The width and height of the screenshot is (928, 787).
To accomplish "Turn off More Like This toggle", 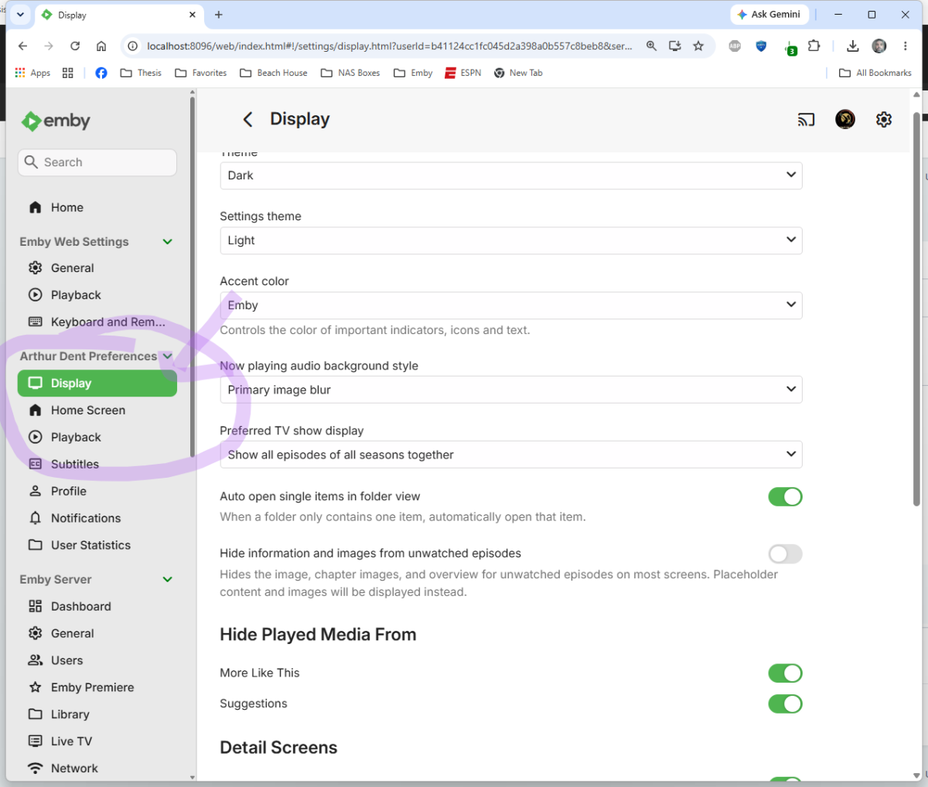I will (x=785, y=673).
